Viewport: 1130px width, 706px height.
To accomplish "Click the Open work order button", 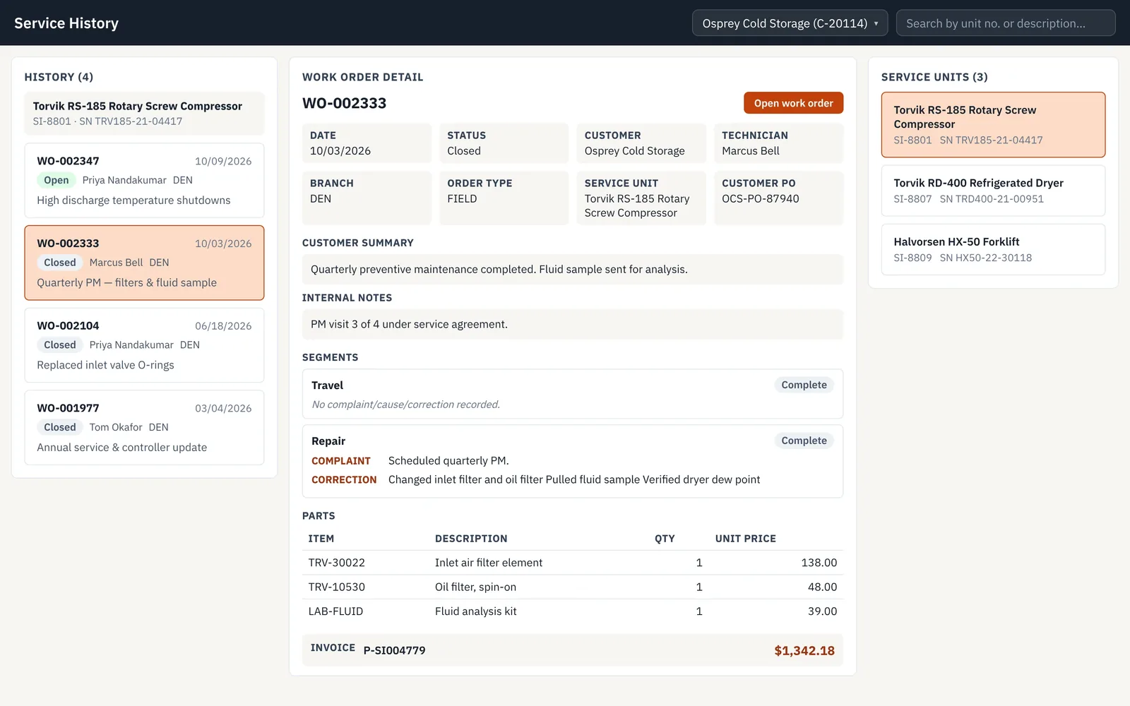I will click(x=793, y=103).
